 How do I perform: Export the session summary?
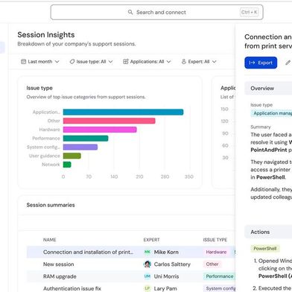[261, 63]
